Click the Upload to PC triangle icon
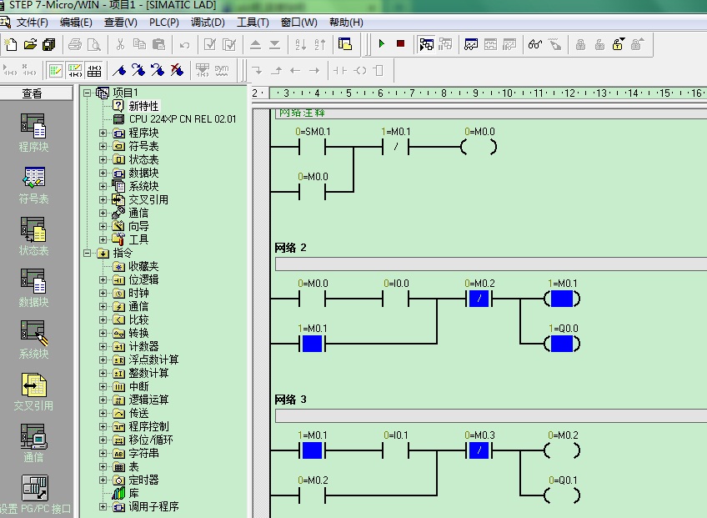The image size is (707, 518). [x=255, y=45]
